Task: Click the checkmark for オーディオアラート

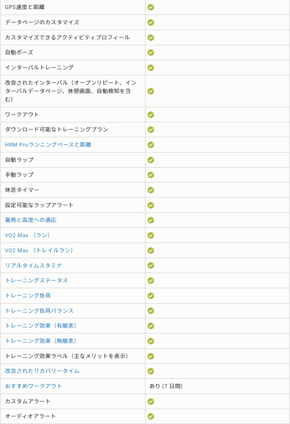Action: coord(151,416)
